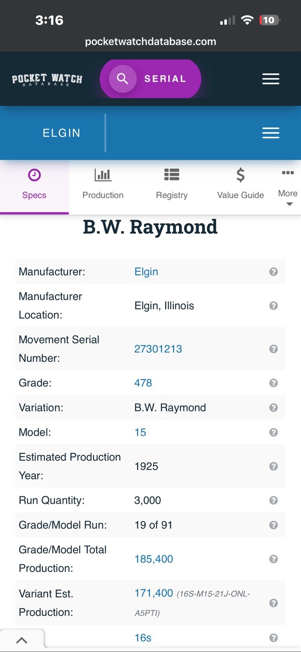Tap the 3:16 clock in status bar
This screenshot has width=301, height=652.
[x=49, y=20]
